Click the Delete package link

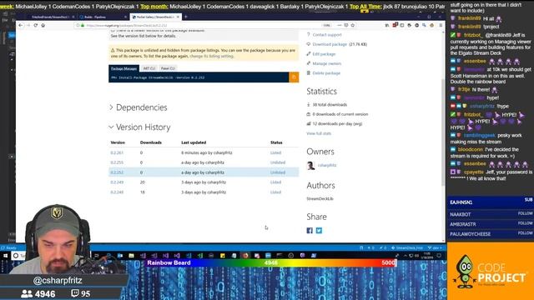pos(326,72)
